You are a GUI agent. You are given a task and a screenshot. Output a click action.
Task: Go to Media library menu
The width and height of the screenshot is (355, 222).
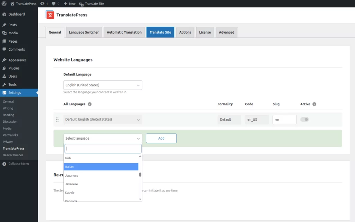(13, 33)
